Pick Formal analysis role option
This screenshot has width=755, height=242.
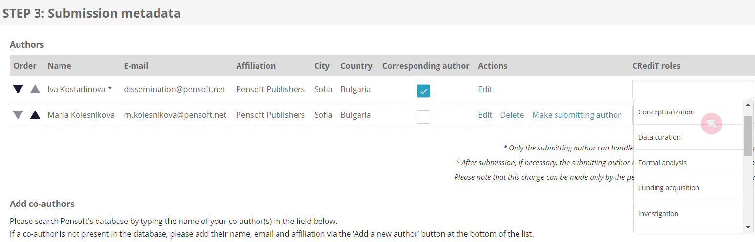point(662,163)
